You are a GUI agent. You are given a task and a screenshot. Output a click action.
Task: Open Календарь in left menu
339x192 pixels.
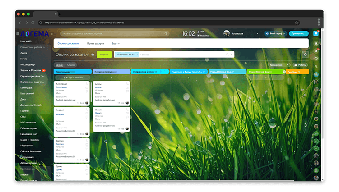click(26, 88)
